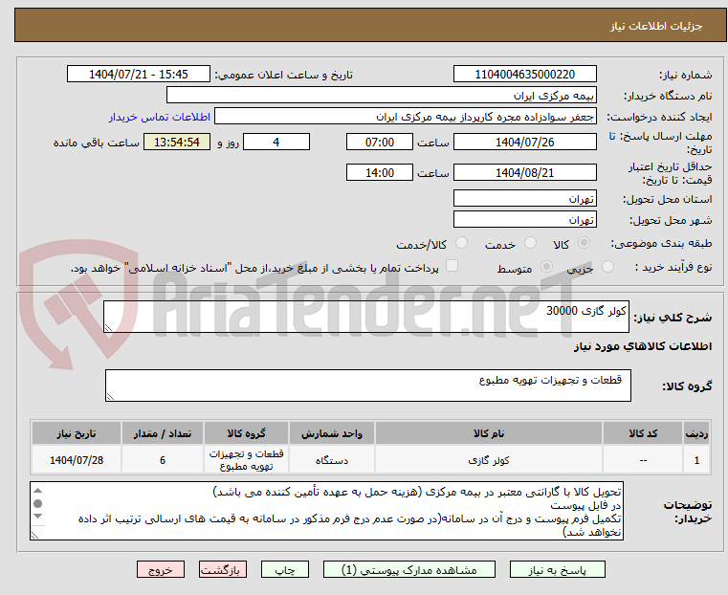
Task: Click the price validity date 1404/08/21
Action: click(524, 172)
